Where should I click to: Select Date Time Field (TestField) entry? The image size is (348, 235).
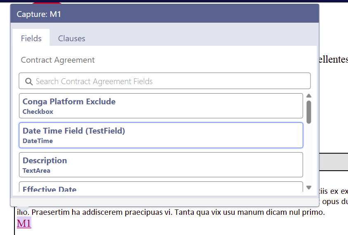[161, 135]
